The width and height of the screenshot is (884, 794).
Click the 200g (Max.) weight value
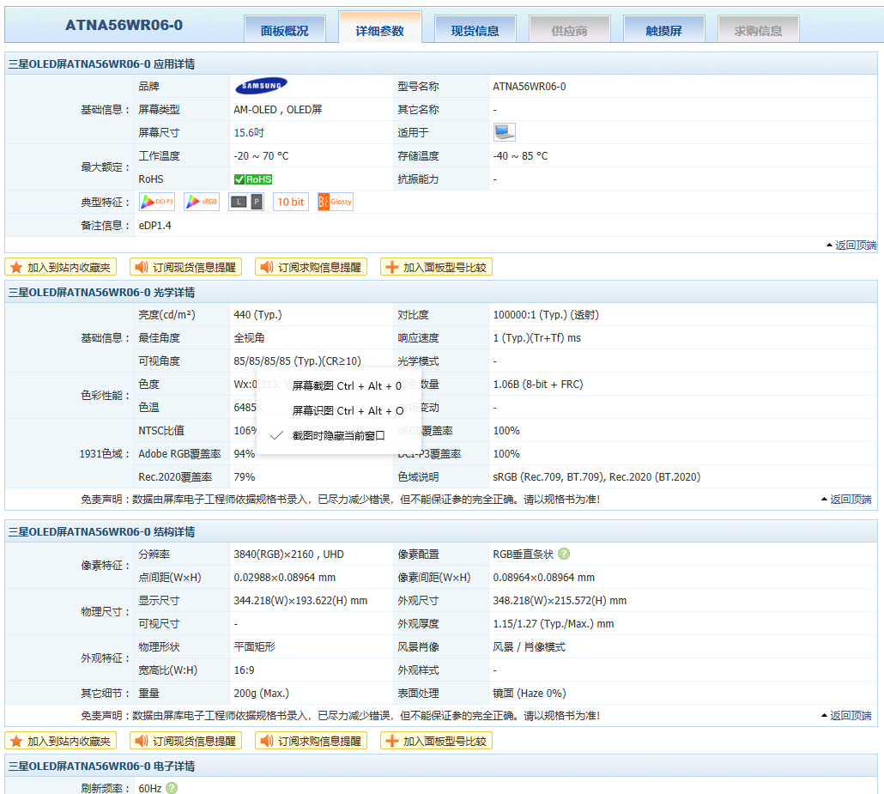261,693
